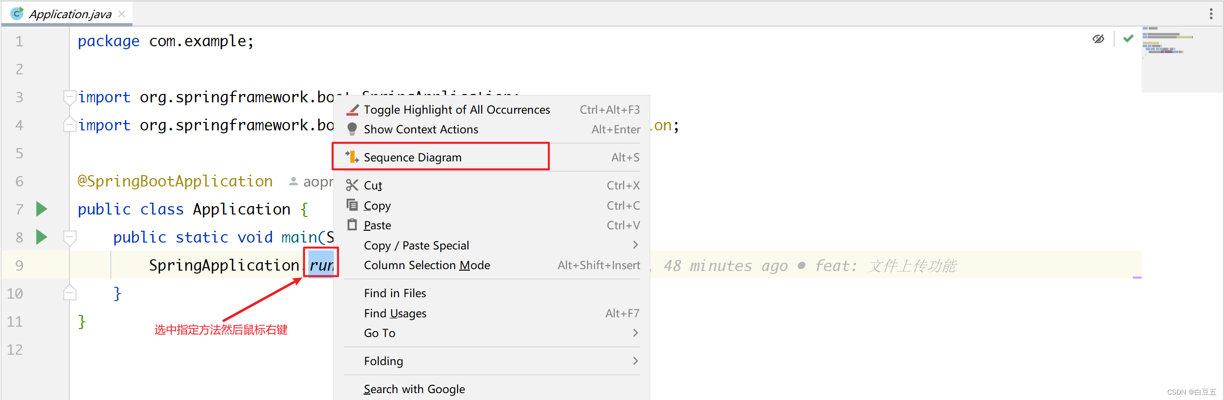The image size is (1224, 400).
Task: Select Cut in context menu
Action: pos(492,185)
